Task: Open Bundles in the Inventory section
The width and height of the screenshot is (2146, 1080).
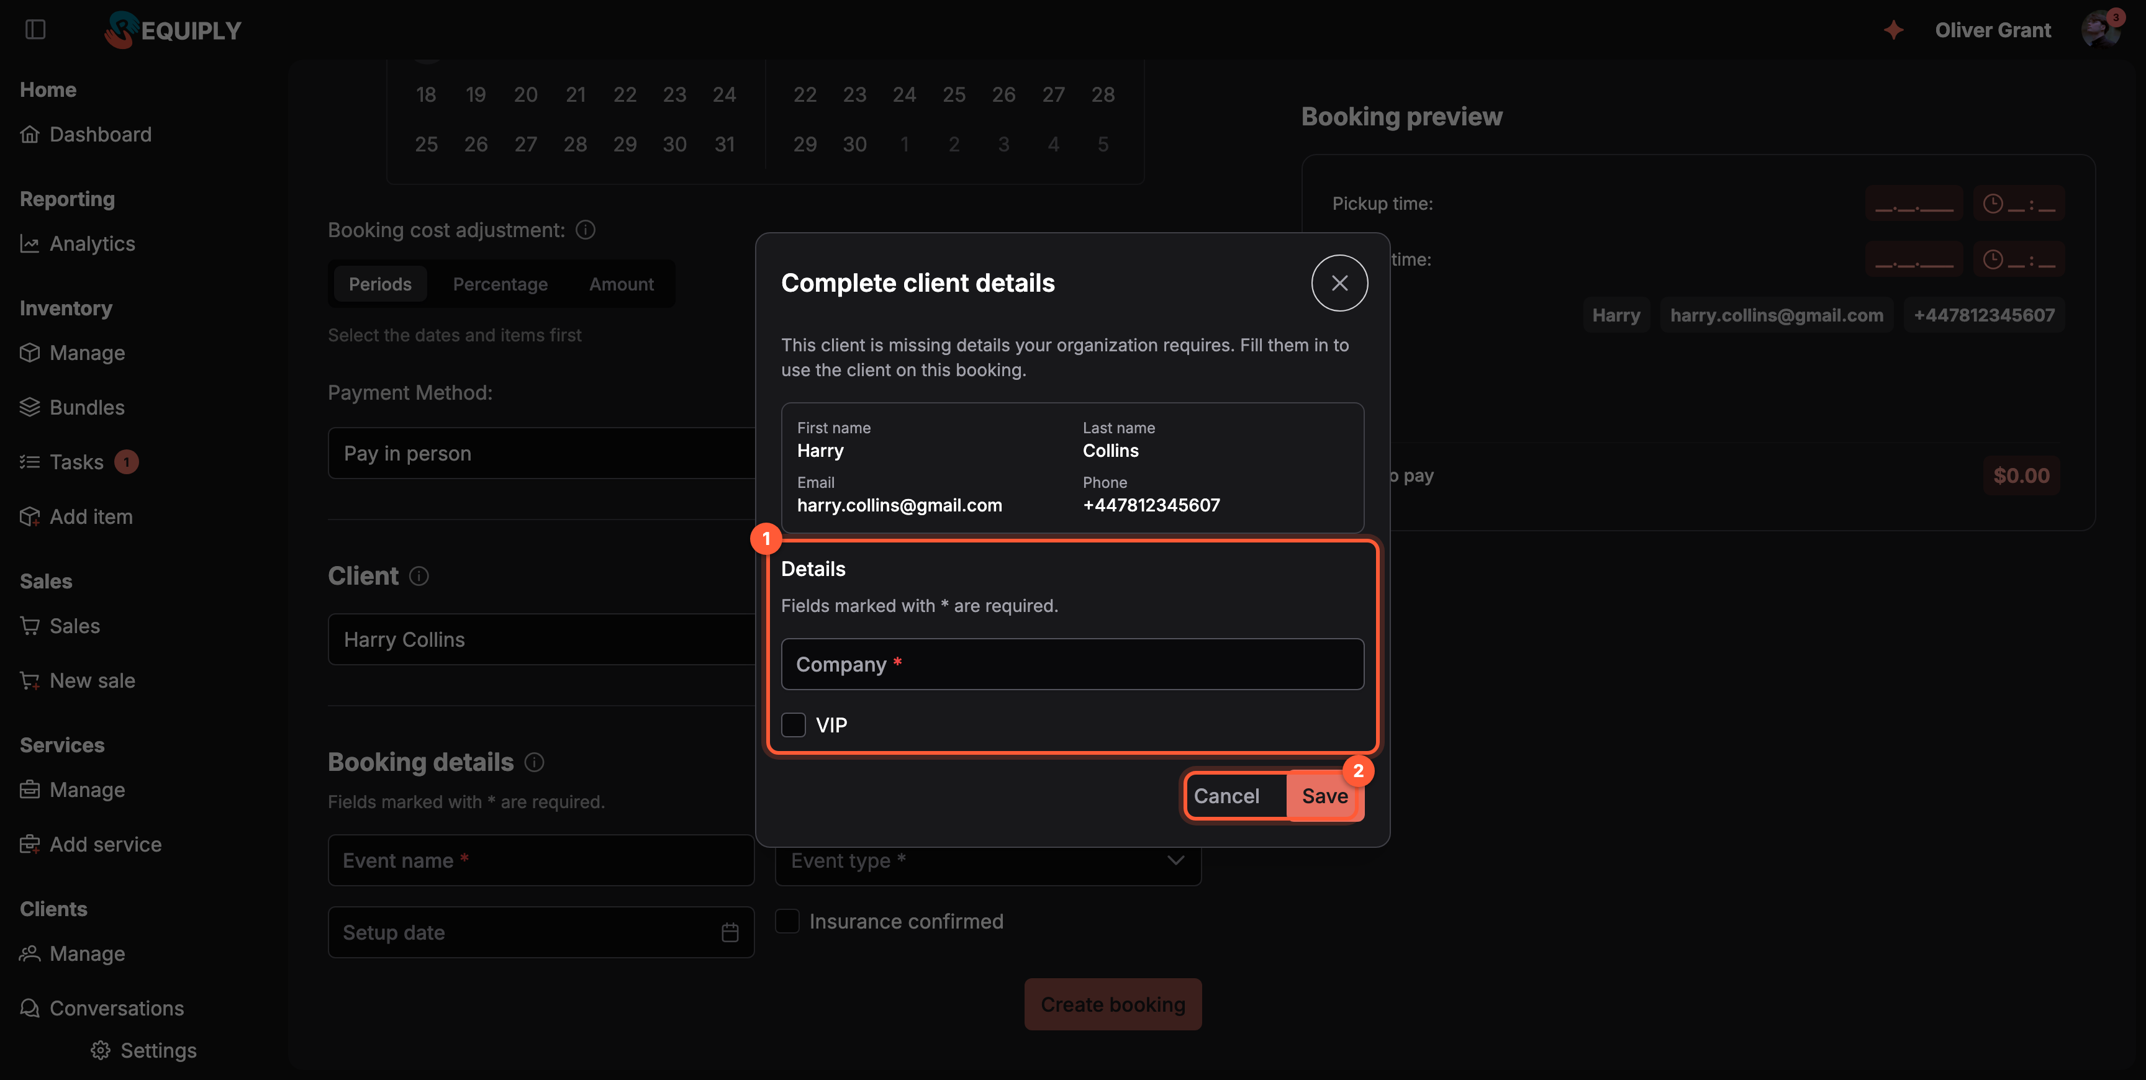Action: [73, 407]
